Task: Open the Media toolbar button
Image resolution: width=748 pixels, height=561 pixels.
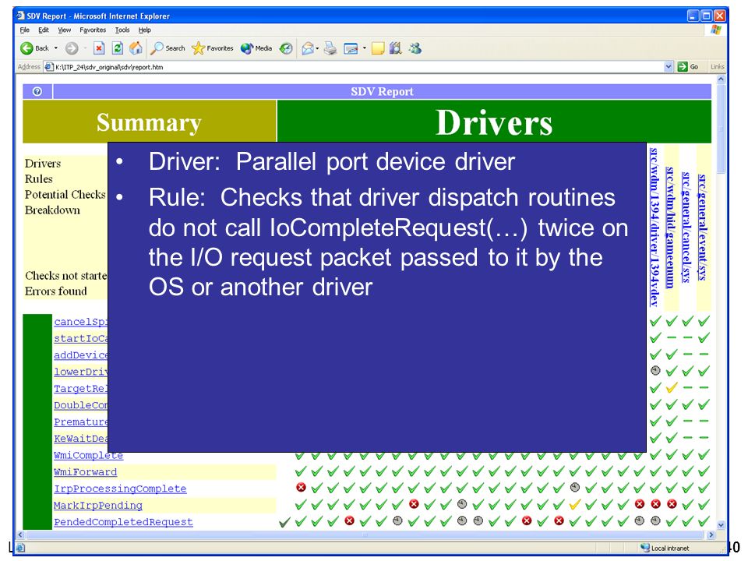Action: coord(256,48)
